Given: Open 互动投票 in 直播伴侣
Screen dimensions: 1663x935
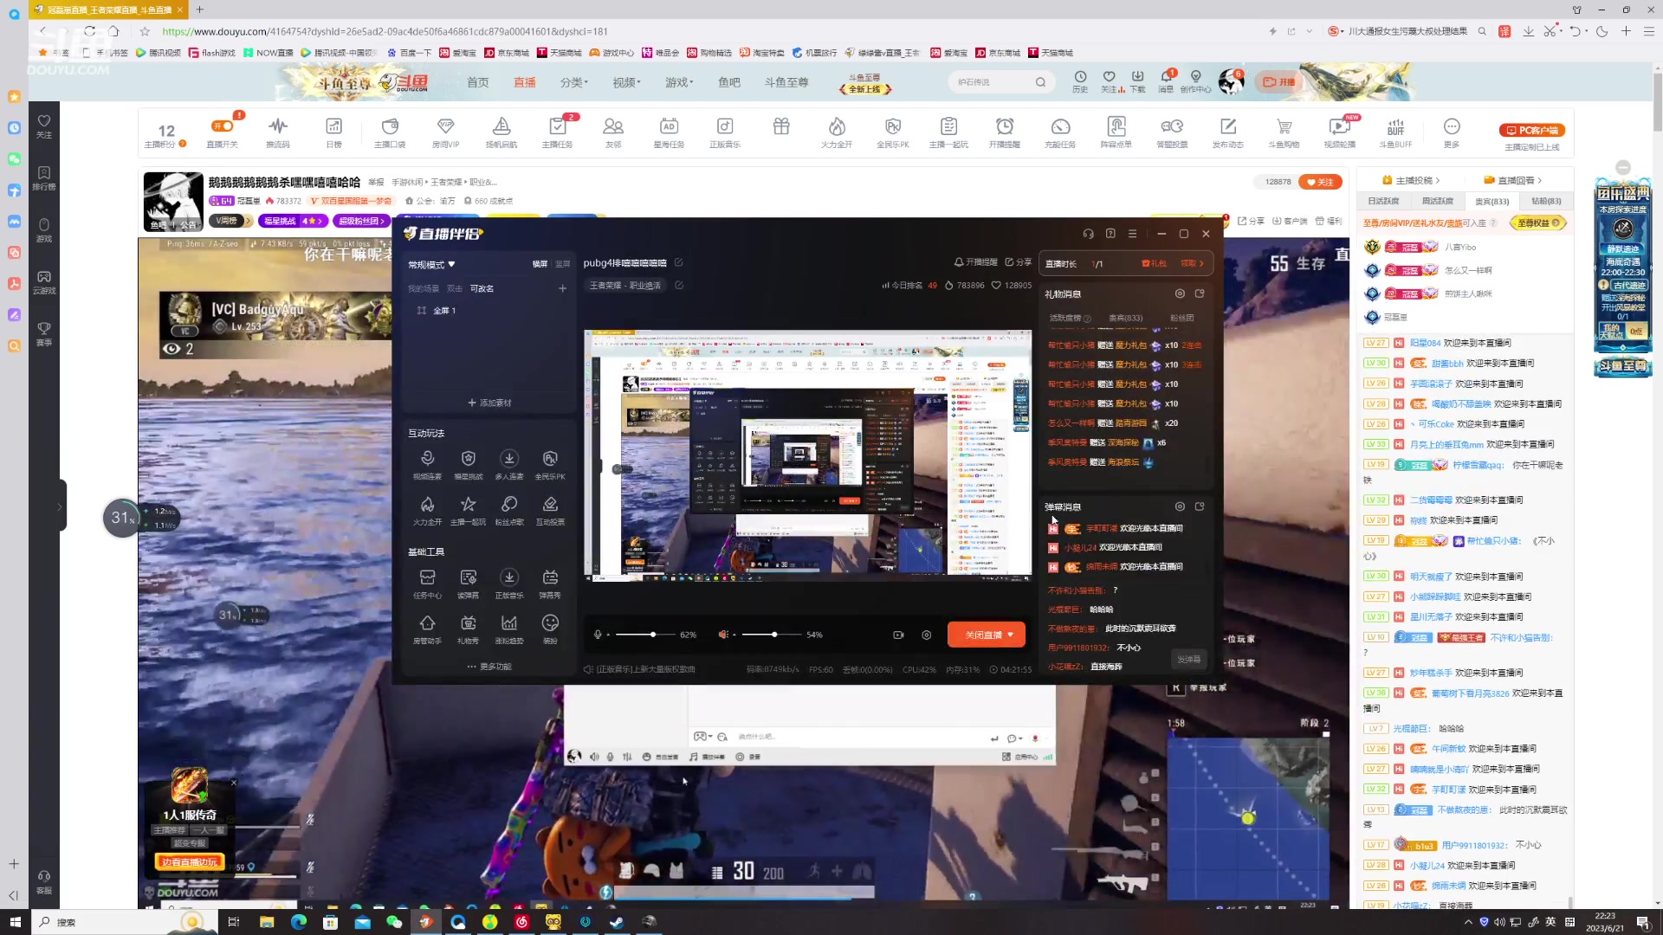Looking at the screenshot, I should [x=550, y=510].
